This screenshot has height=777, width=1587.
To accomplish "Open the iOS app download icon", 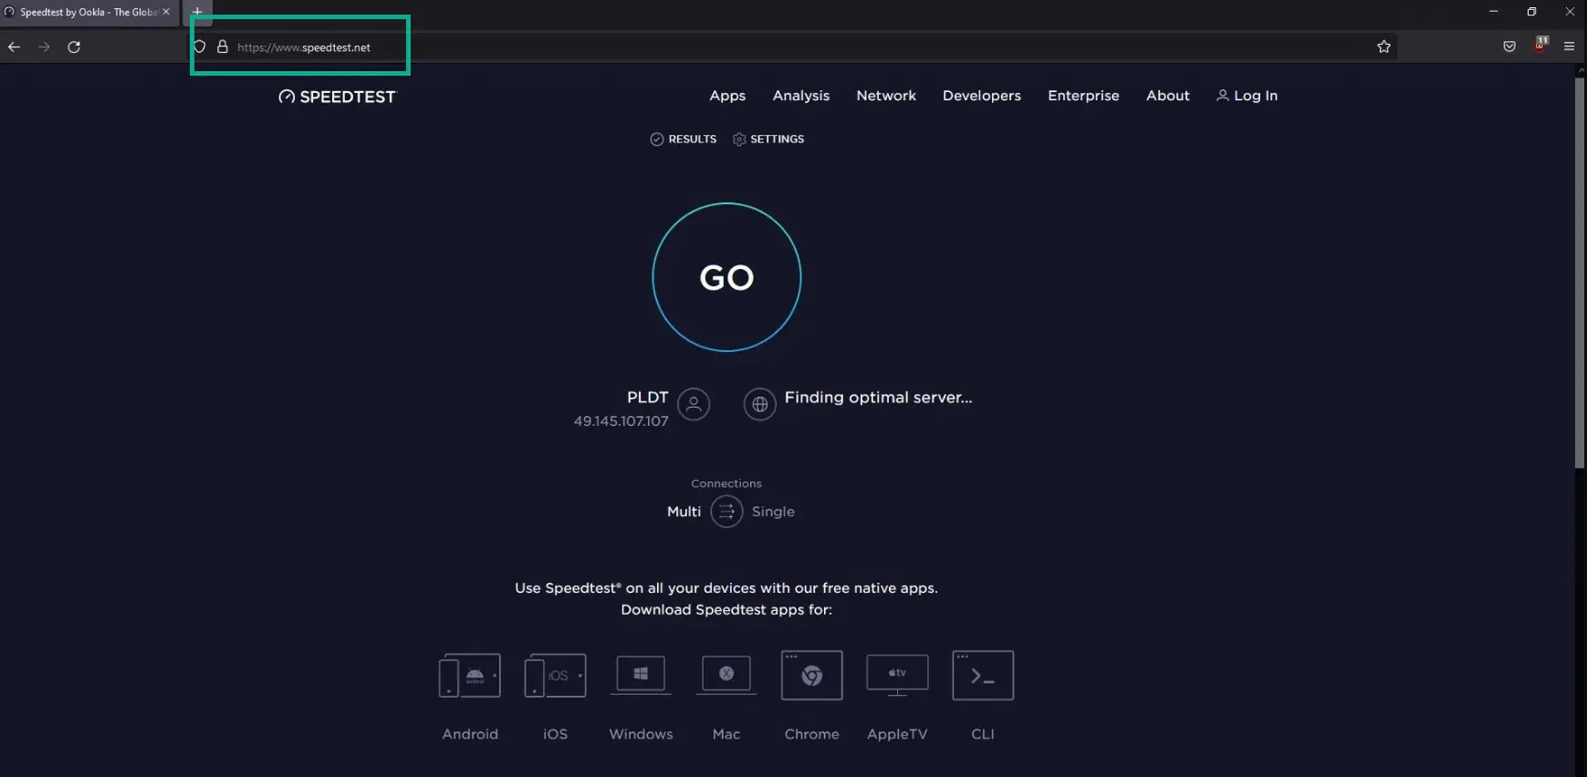I will click(x=555, y=676).
